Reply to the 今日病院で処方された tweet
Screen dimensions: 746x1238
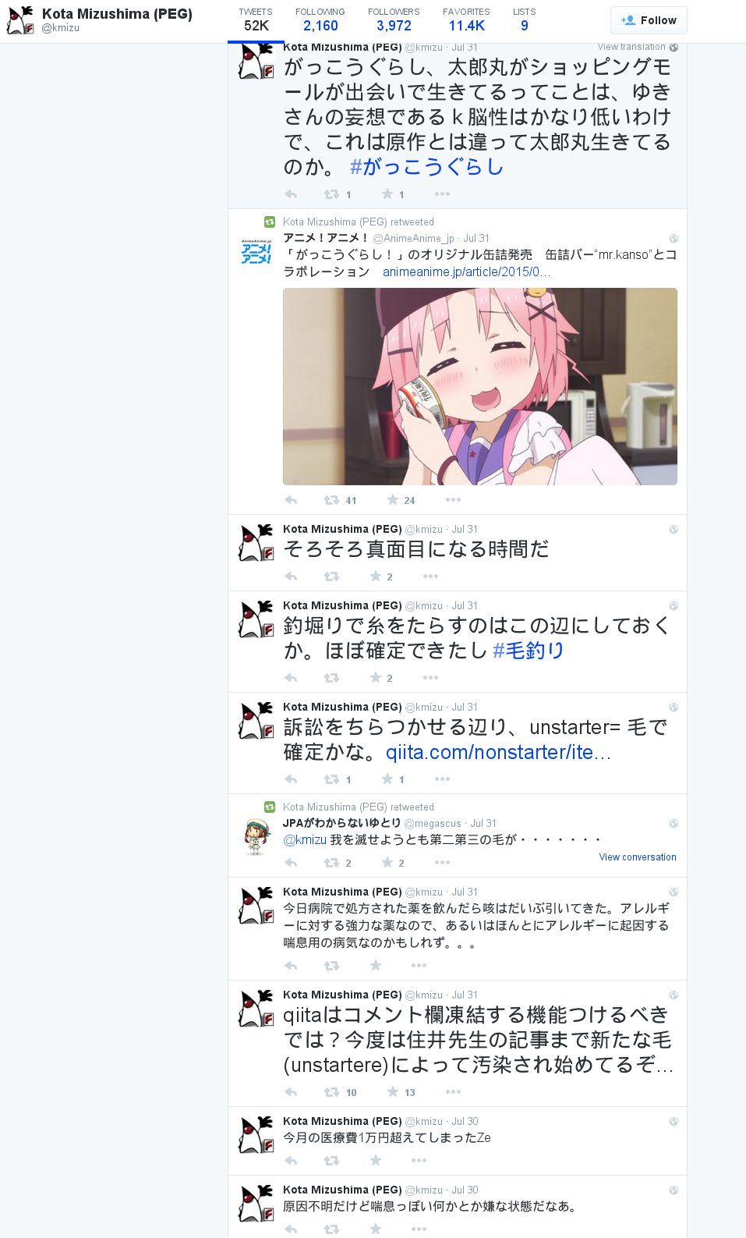pos(291,966)
